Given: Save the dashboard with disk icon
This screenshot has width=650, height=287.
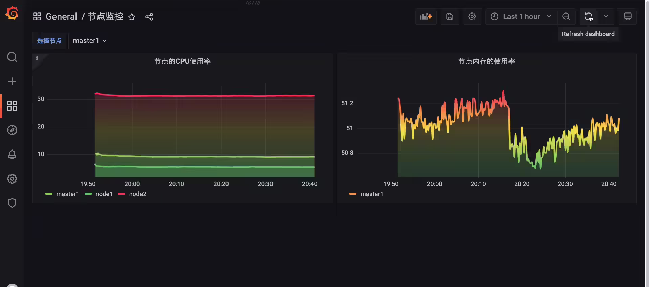Looking at the screenshot, I should pyautogui.click(x=450, y=17).
